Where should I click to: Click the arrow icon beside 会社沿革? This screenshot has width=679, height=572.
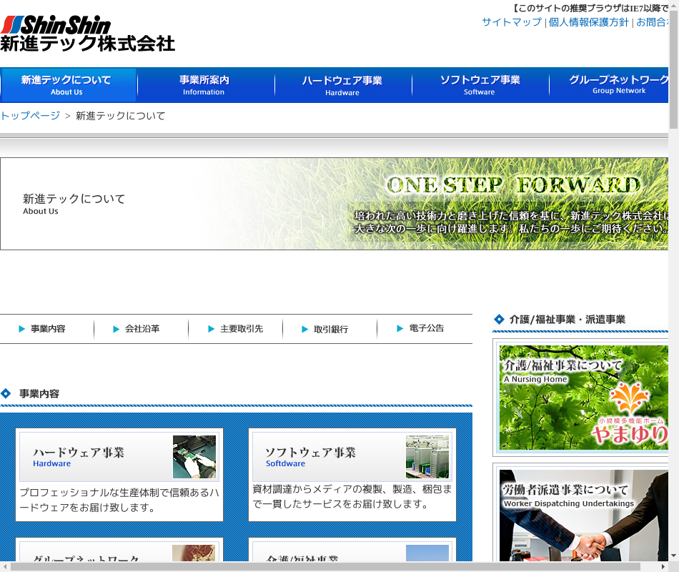tap(117, 329)
